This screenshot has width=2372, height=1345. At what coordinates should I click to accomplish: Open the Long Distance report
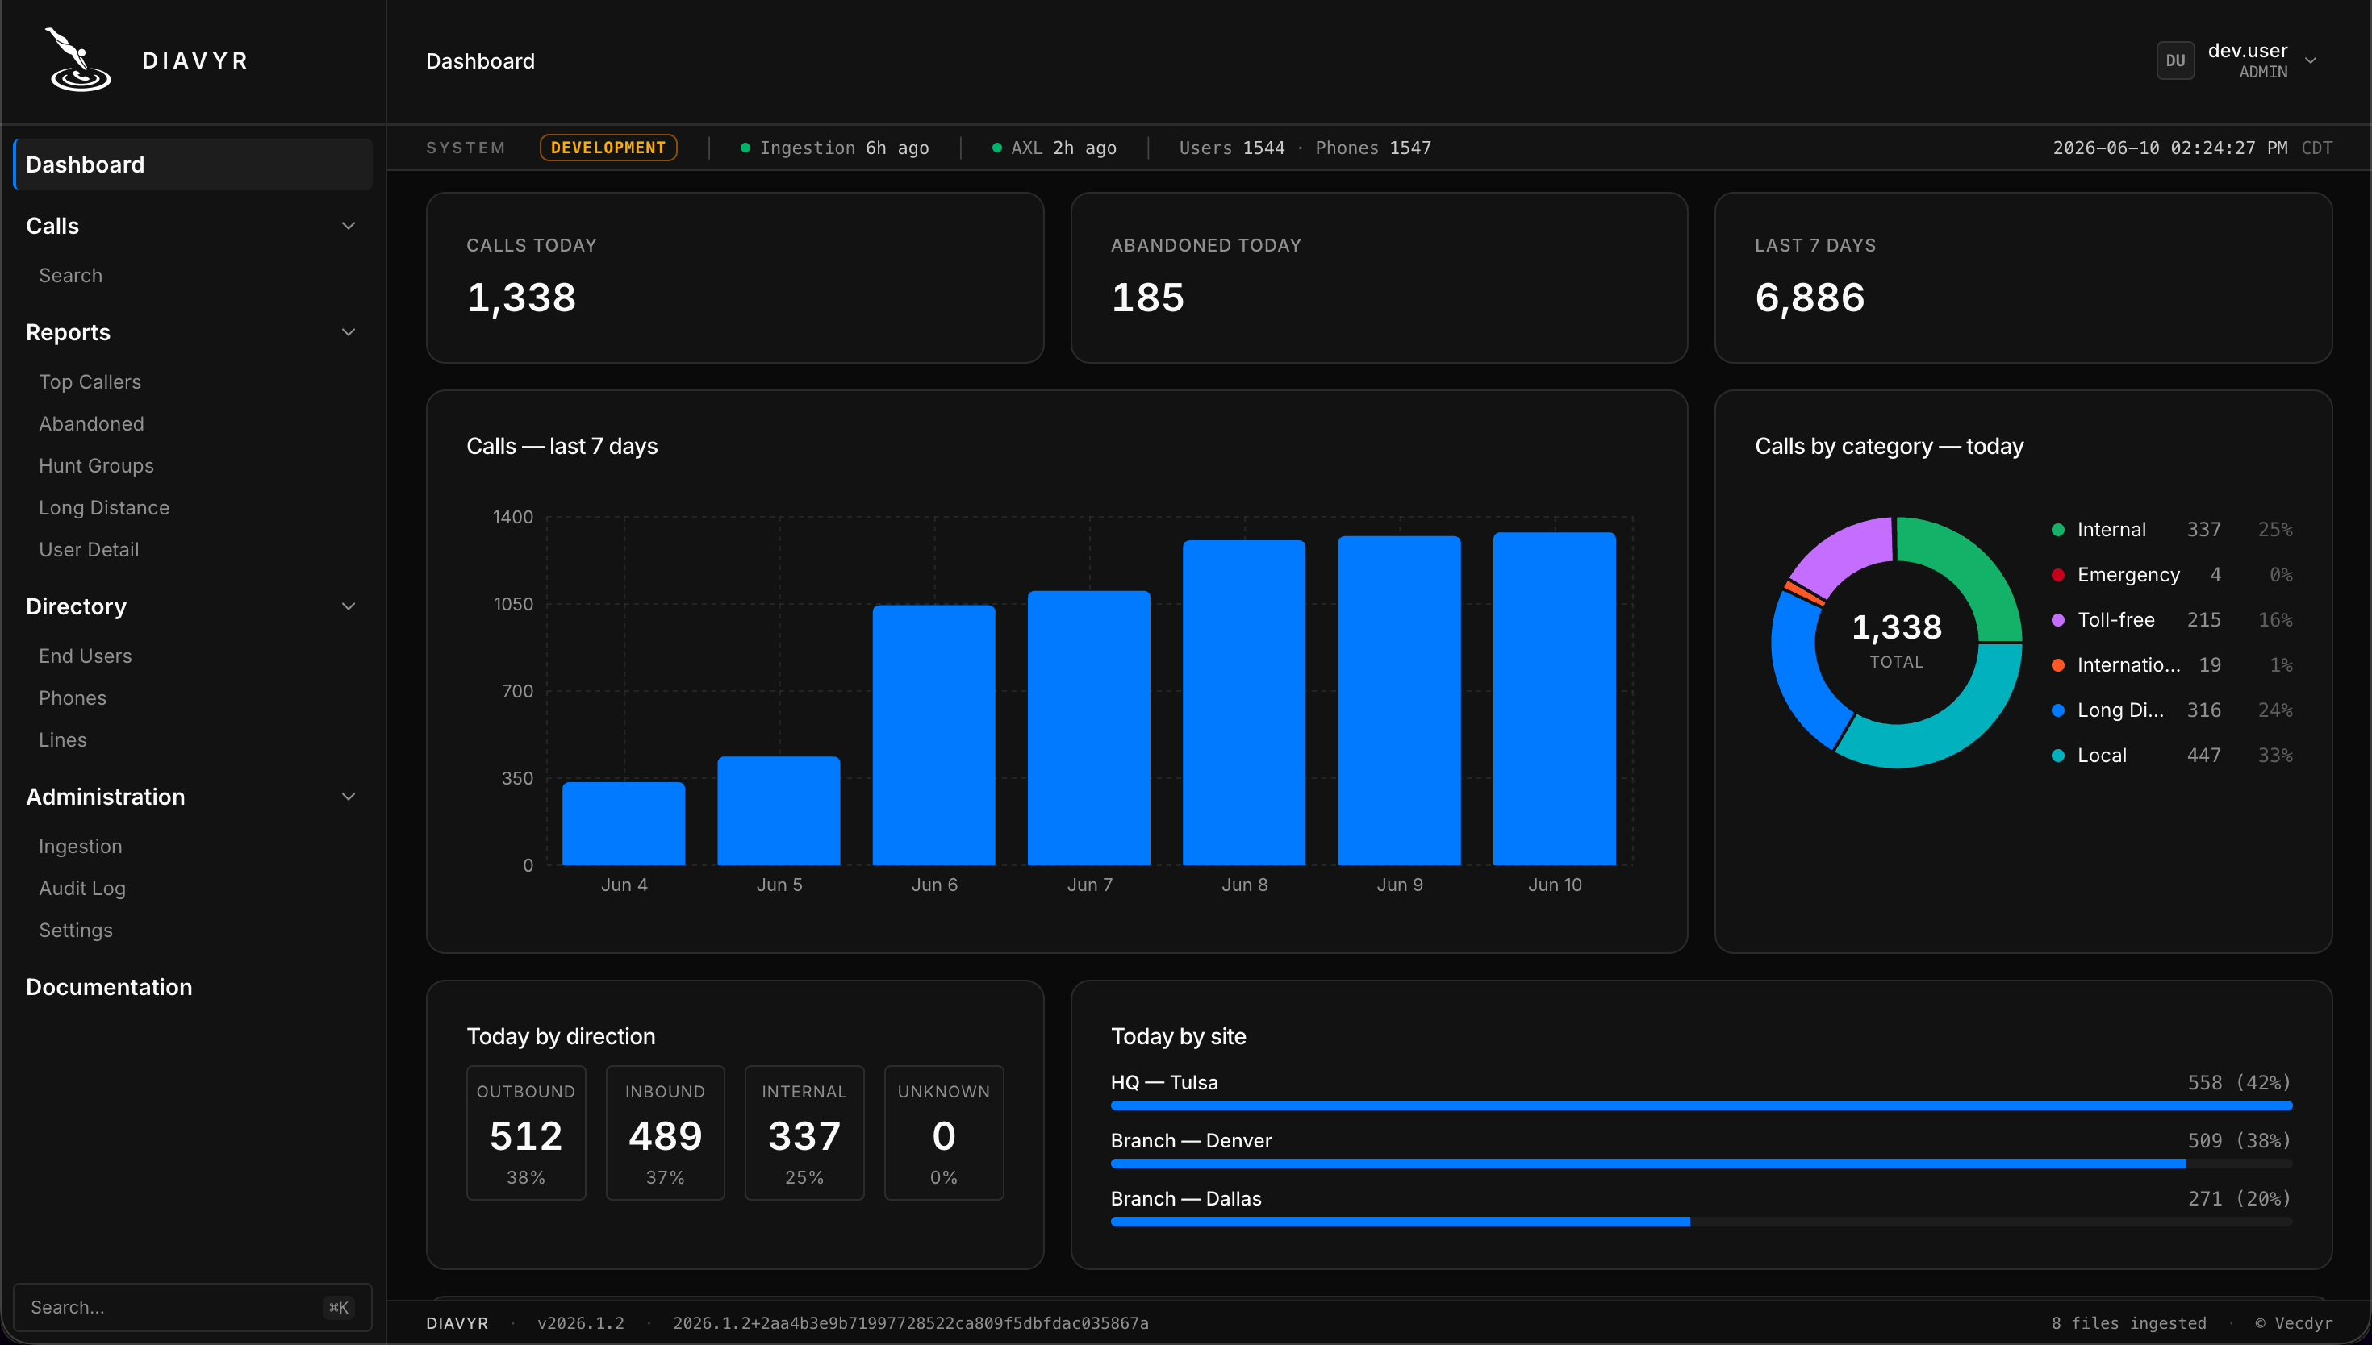103,508
